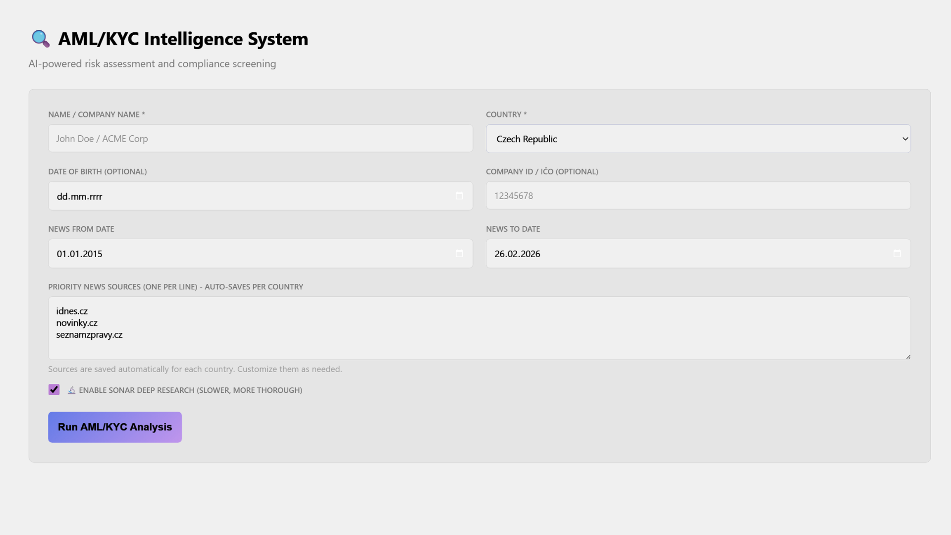Focus the Name / Company Name field
Viewport: 951px width, 535px height.
[x=261, y=139]
